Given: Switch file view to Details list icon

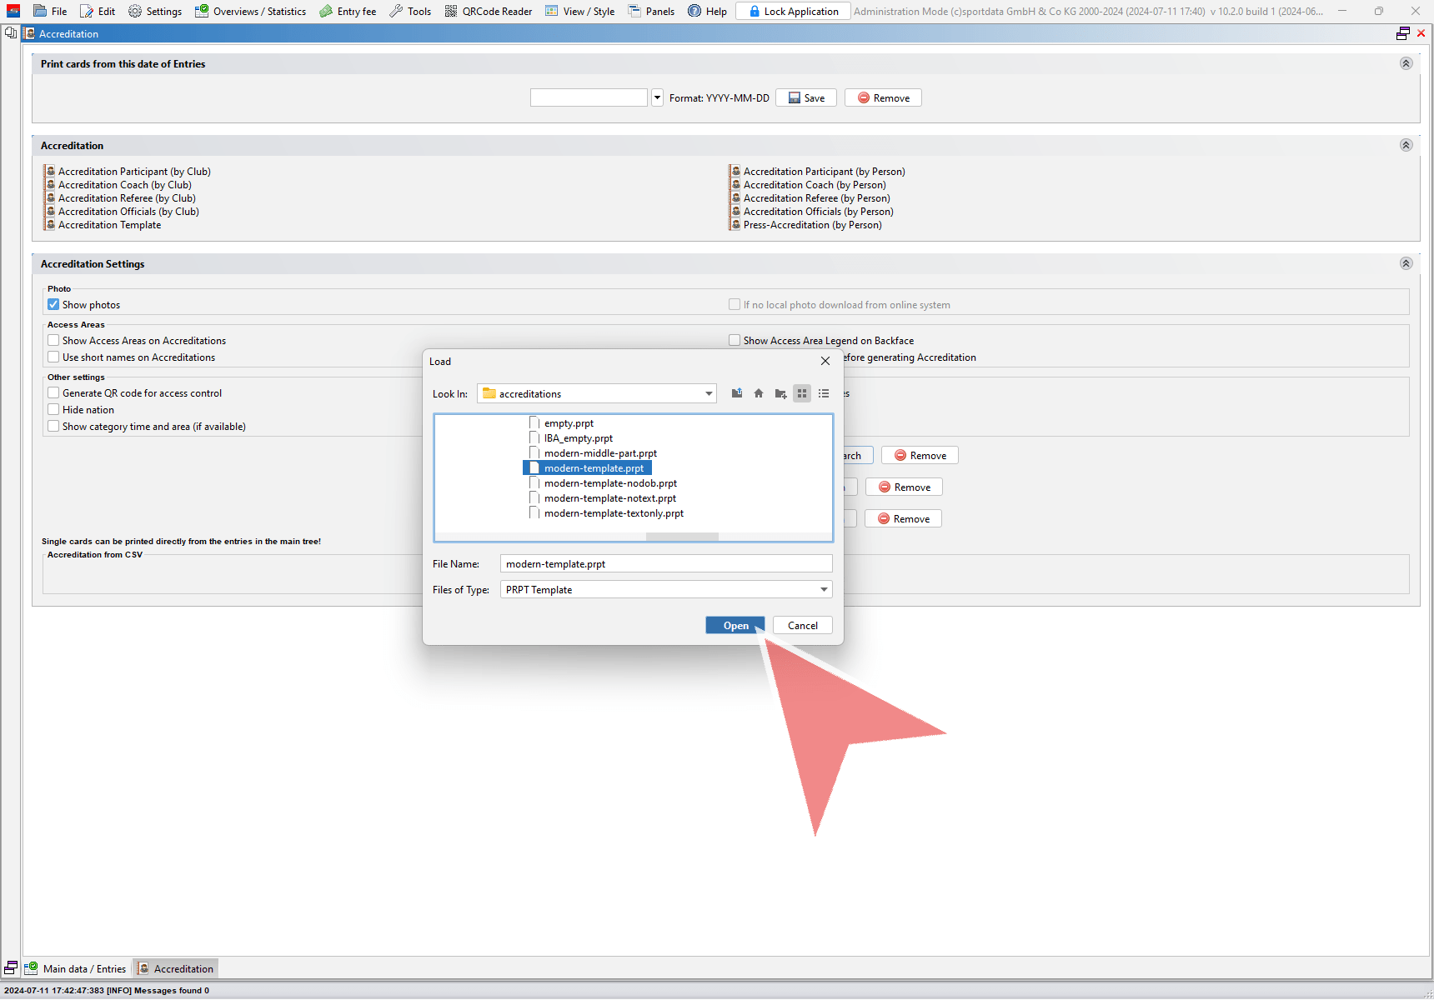Looking at the screenshot, I should pyautogui.click(x=824, y=393).
